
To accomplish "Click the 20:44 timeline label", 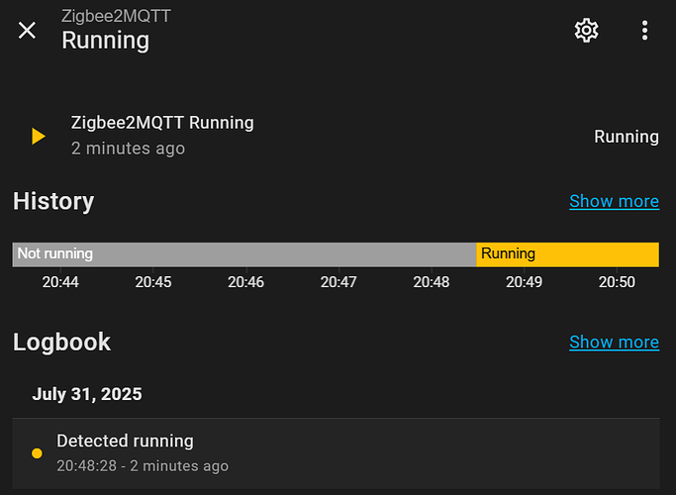I will point(60,282).
